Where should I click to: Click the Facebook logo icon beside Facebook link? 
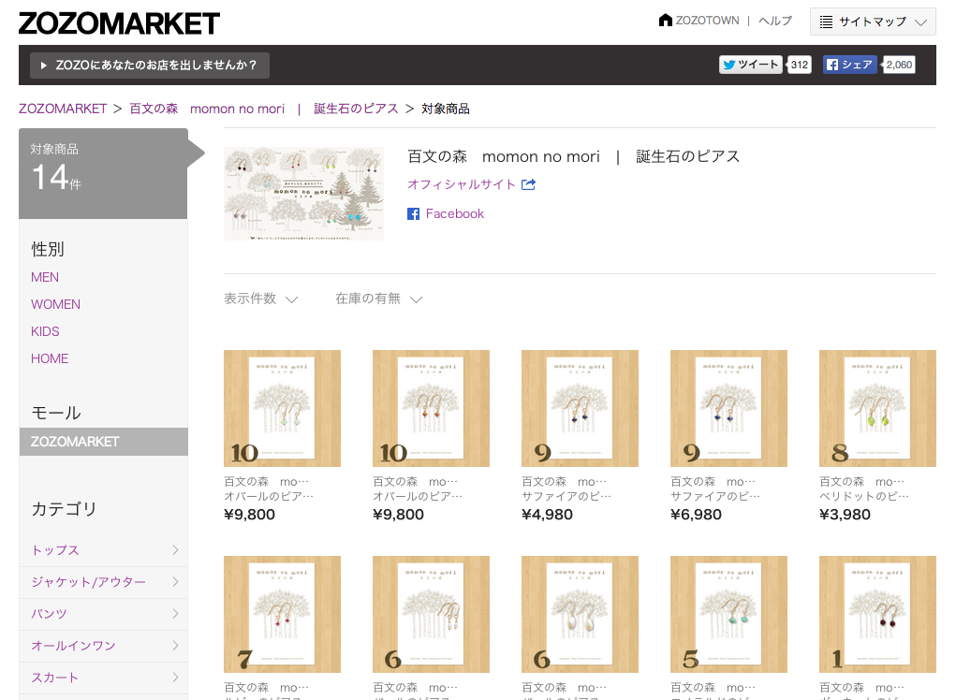point(413,214)
